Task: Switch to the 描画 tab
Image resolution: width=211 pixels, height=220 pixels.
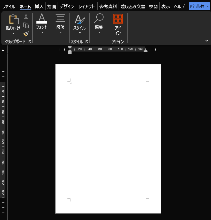Action: coord(52,6)
